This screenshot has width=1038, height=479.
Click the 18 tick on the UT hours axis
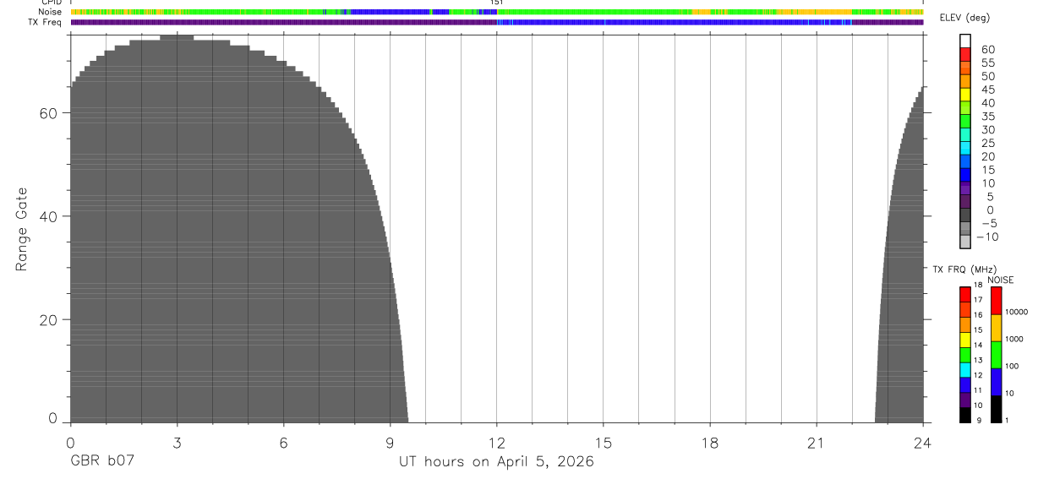coord(710,444)
